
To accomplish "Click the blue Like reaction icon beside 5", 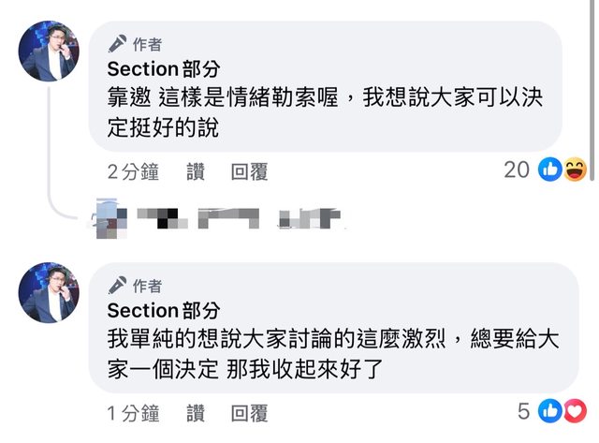I will click(x=550, y=411).
